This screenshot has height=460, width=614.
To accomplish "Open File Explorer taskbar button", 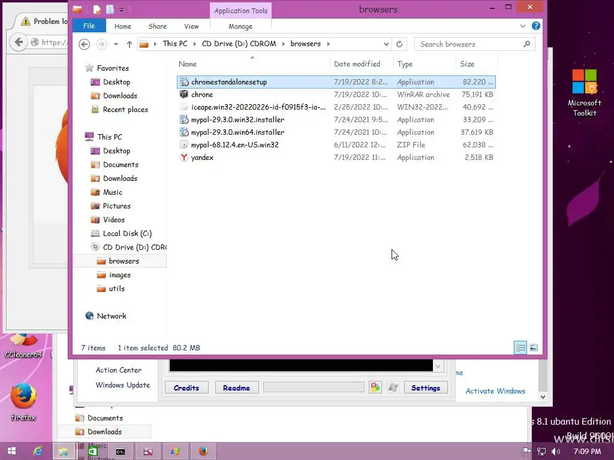I will (x=63, y=452).
